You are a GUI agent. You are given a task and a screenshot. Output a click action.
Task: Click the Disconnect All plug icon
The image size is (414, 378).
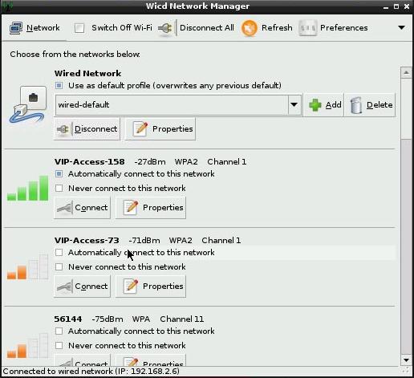point(165,28)
